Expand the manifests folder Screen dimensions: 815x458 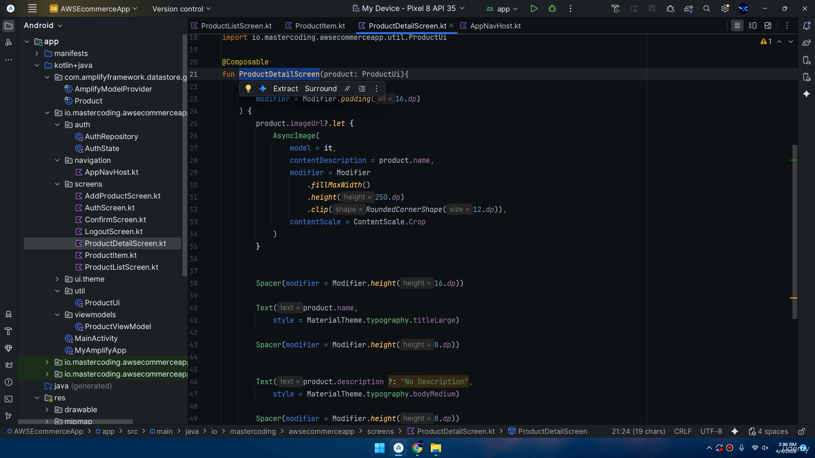click(x=37, y=53)
